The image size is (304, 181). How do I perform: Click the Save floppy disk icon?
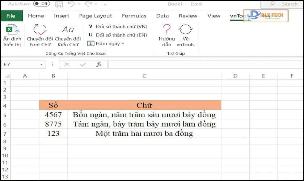59,4
